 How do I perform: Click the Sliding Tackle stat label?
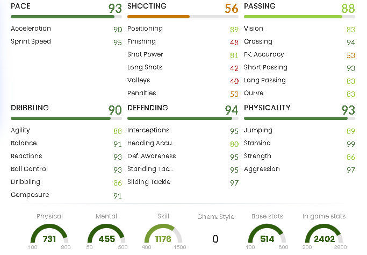(149, 182)
